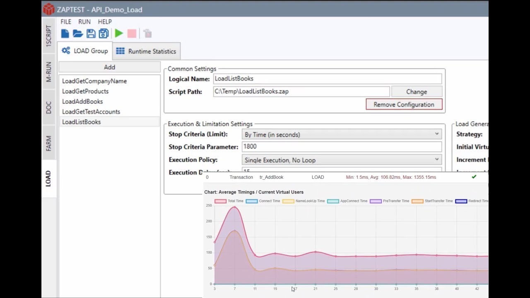Open a file using the folder icon
This screenshot has width=530, height=298.
click(x=78, y=34)
